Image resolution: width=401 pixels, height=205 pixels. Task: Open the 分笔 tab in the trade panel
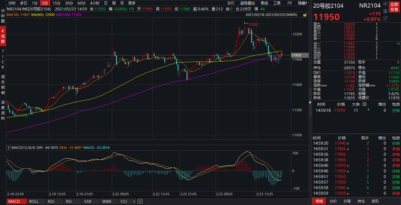click(x=347, y=201)
